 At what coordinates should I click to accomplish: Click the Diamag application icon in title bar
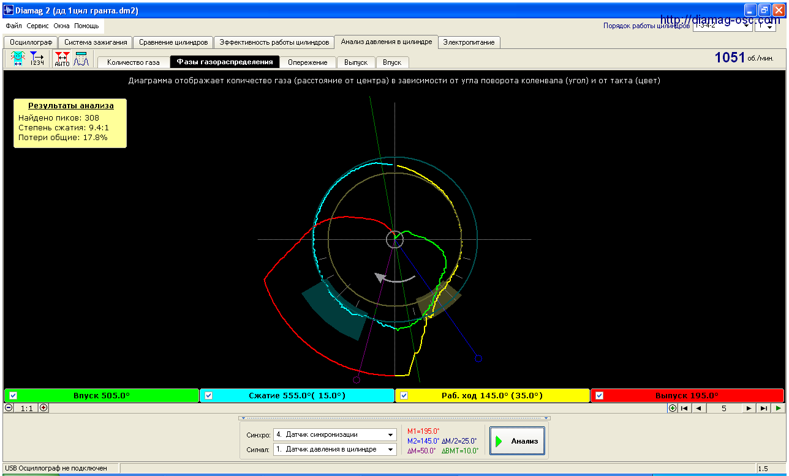tap(9, 10)
